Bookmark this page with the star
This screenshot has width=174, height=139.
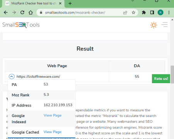pyautogui.click(x=133, y=12)
